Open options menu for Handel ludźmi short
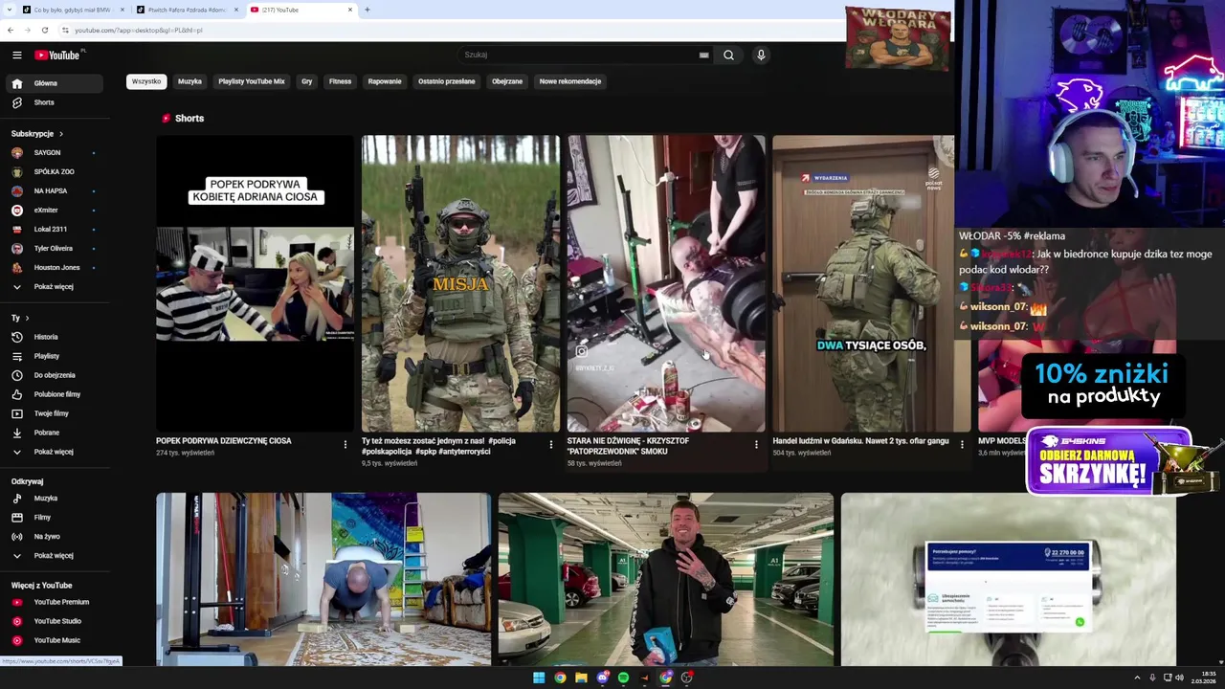Screen dimensions: 1225x689 tap(962, 444)
